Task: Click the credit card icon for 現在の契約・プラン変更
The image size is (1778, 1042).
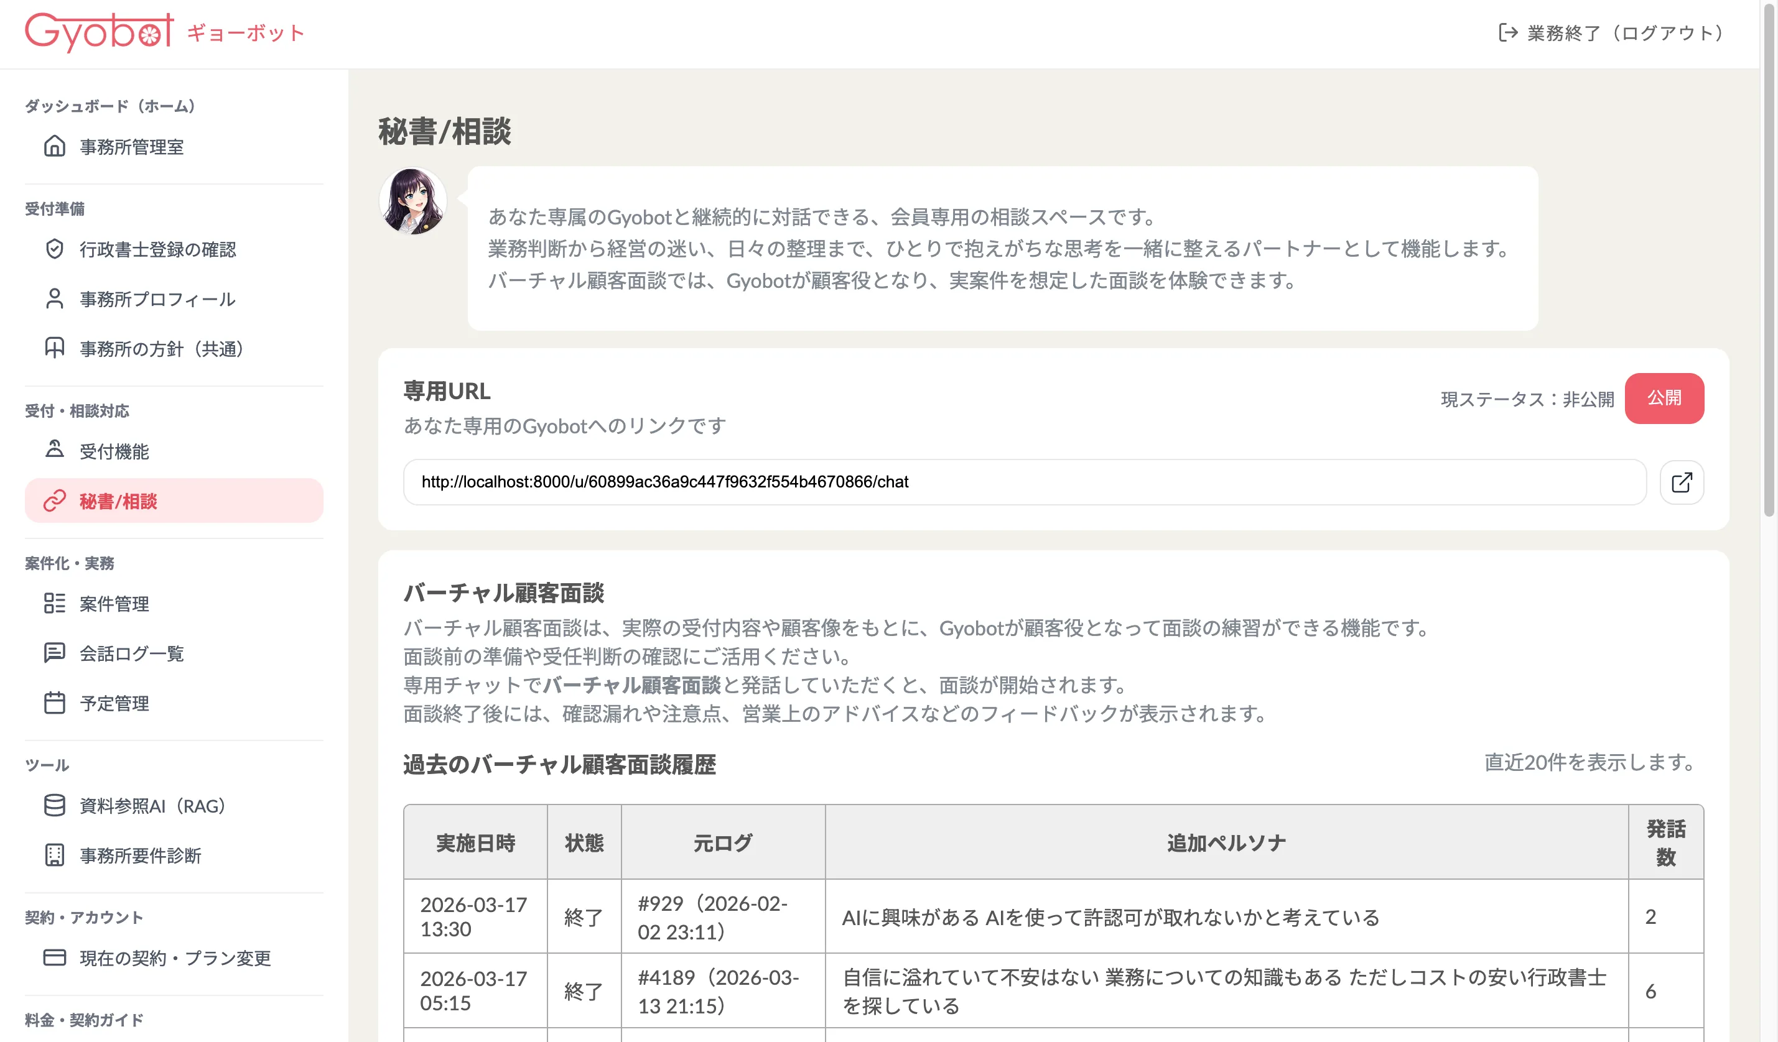Action: click(x=54, y=957)
